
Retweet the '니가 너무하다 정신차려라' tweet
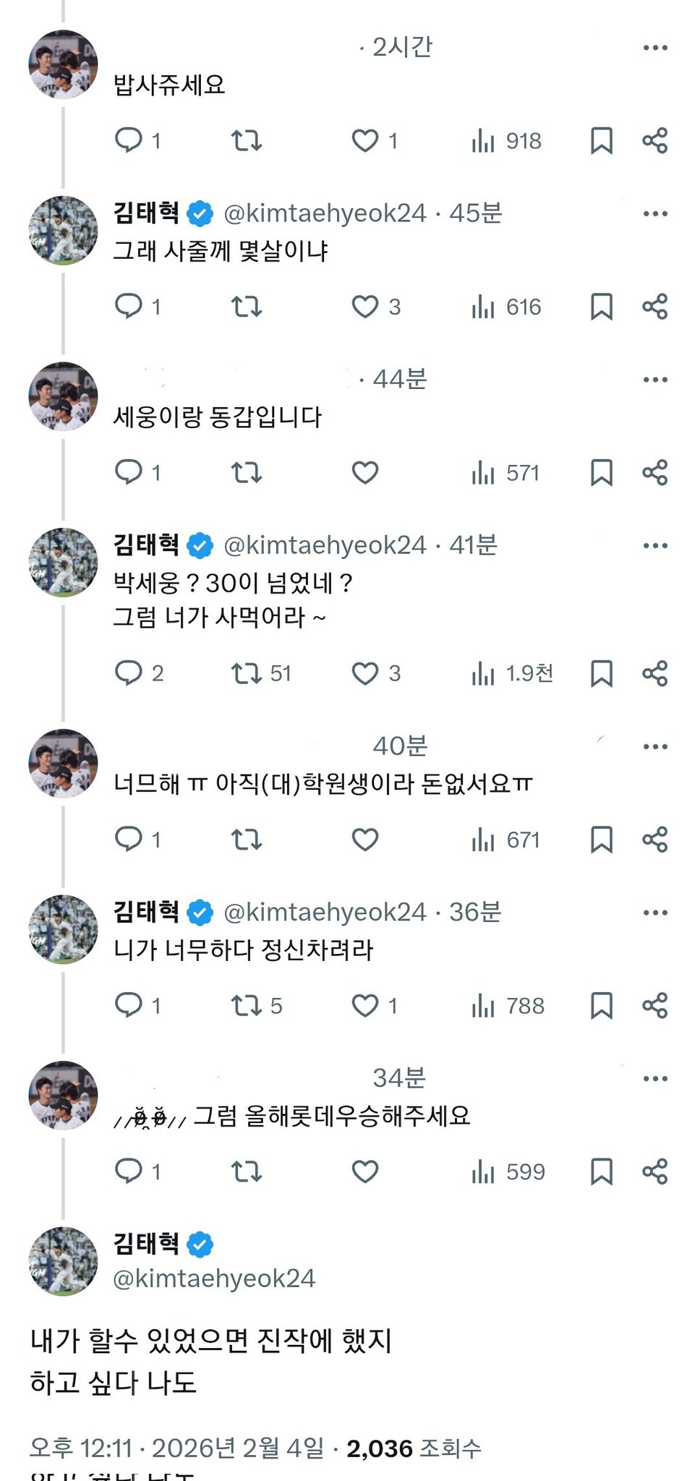pyautogui.click(x=246, y=1005)
